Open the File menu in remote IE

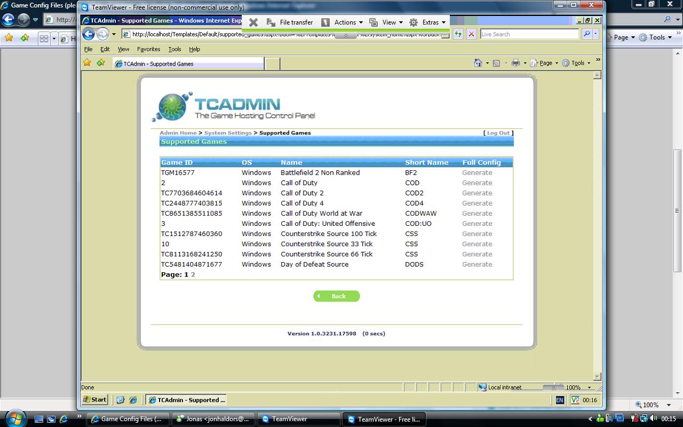click(x=88, y=49)
